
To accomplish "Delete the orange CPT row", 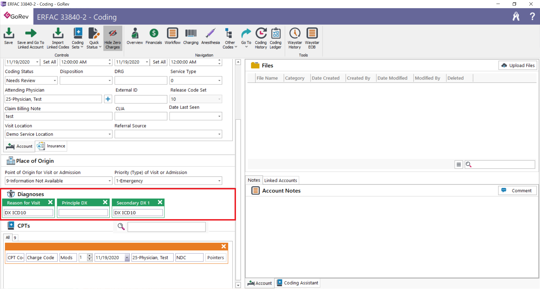I will (224, 246).
